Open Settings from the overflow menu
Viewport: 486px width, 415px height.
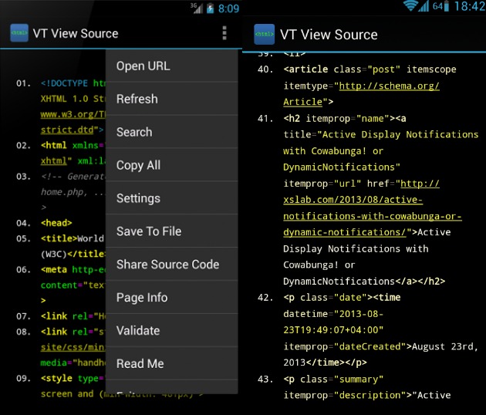point(171,199)
